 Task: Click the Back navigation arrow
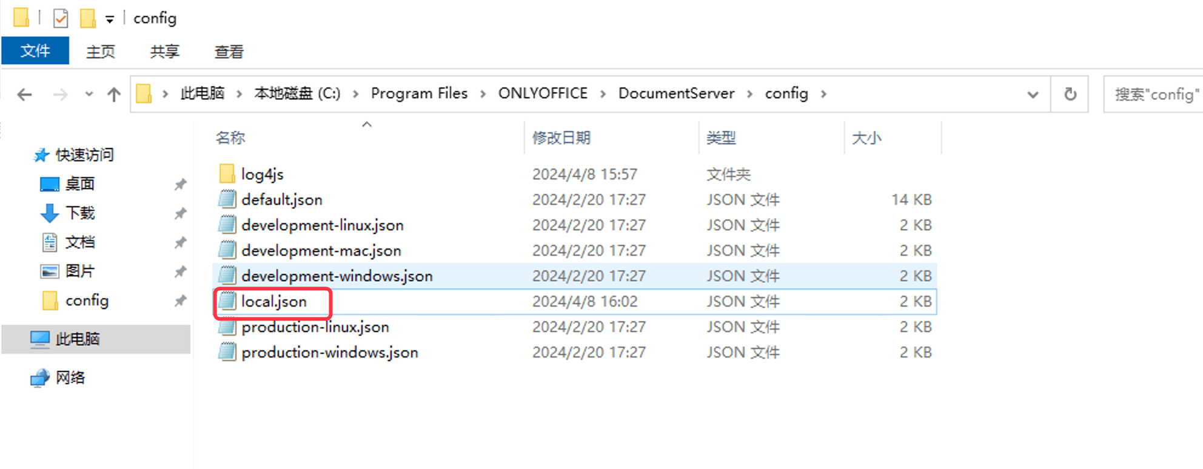tap(24, 95)
